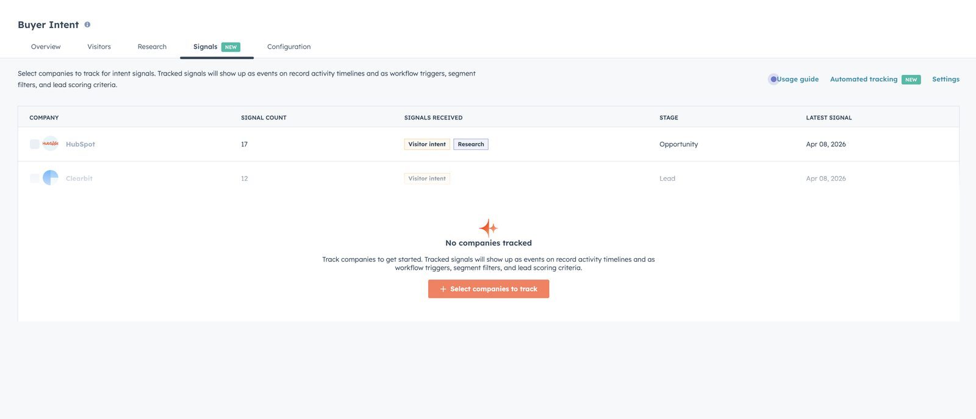Select the NEW badge beside Automated tracking
Screen dimensions: 976x419
(x=911, y=80)
